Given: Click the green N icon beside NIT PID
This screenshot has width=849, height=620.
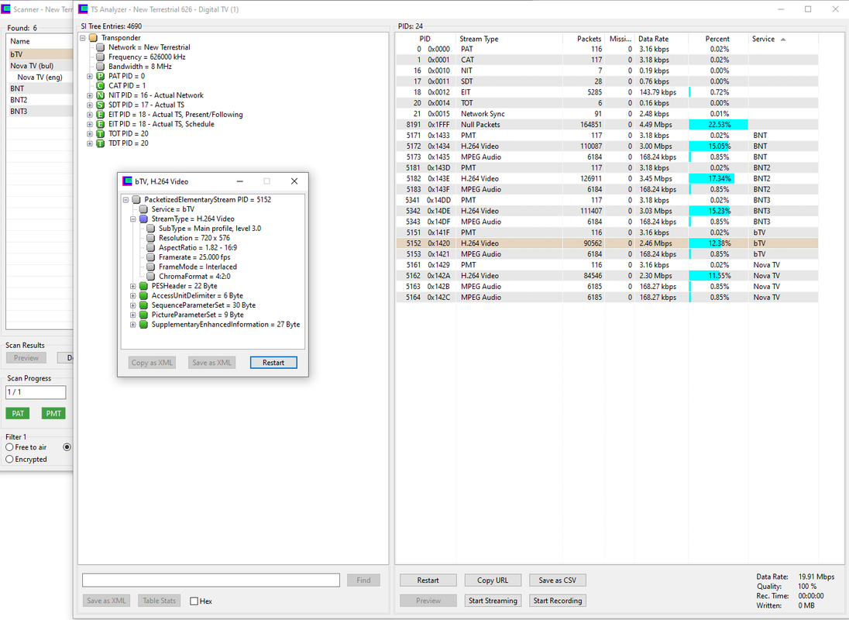Looking at the screenshot, I should click(x=100, y=95).
